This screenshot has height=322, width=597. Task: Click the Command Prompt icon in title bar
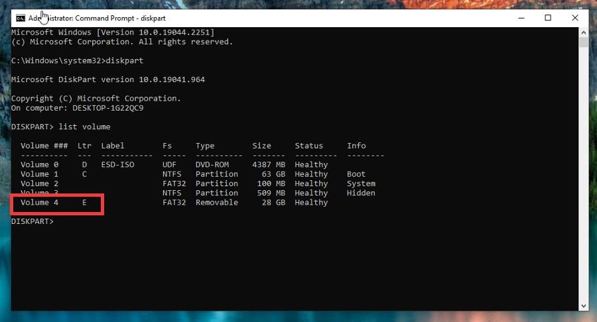pos(21,19)
